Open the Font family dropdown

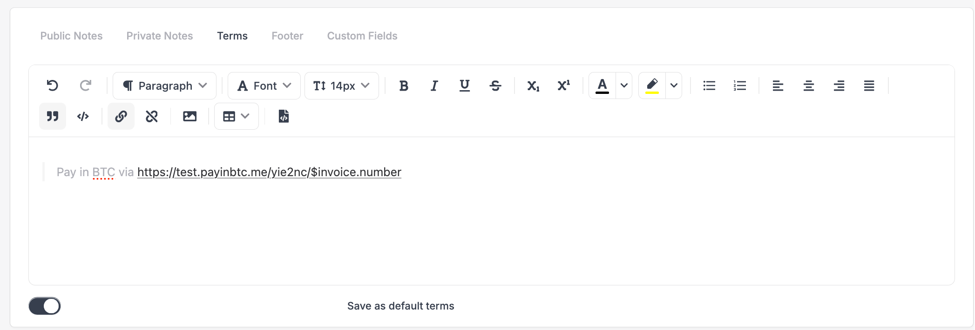click(264, 86)
